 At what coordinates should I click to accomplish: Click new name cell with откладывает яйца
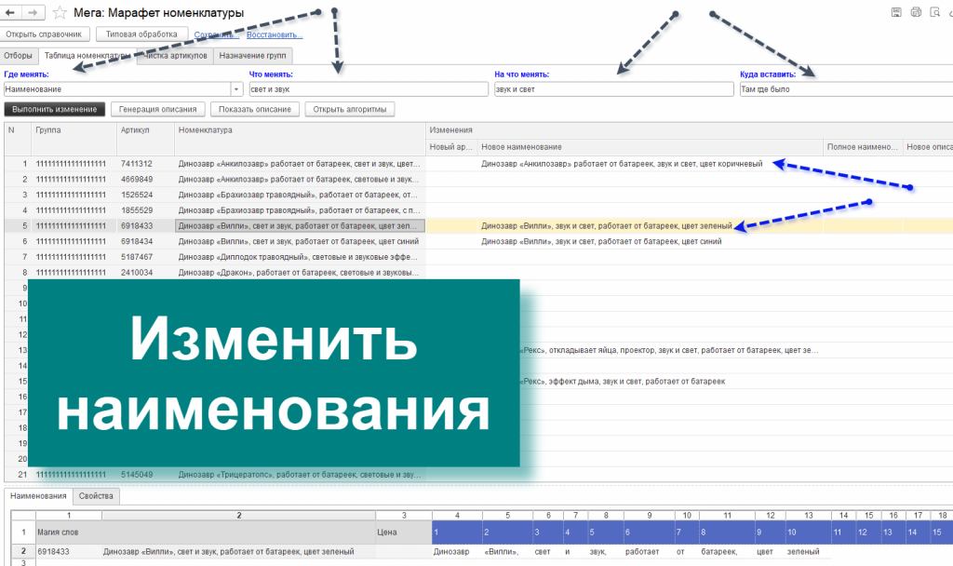point(671,350)
